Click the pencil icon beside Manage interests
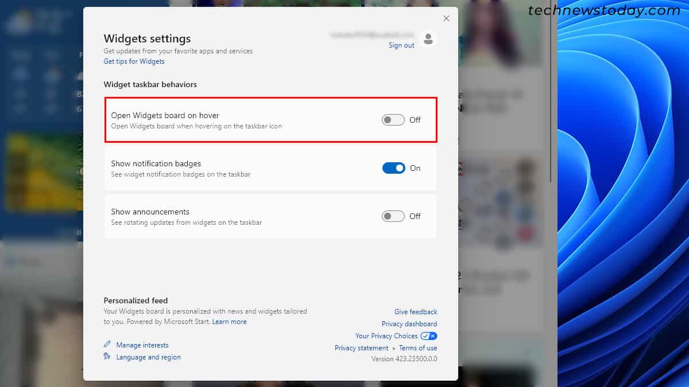Screen dimensions: 689x387 [x=107, y=345]
